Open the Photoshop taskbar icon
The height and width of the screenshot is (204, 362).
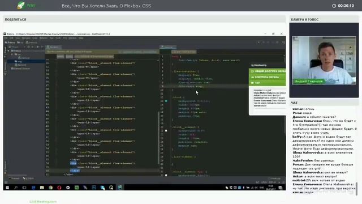point(94,188)
